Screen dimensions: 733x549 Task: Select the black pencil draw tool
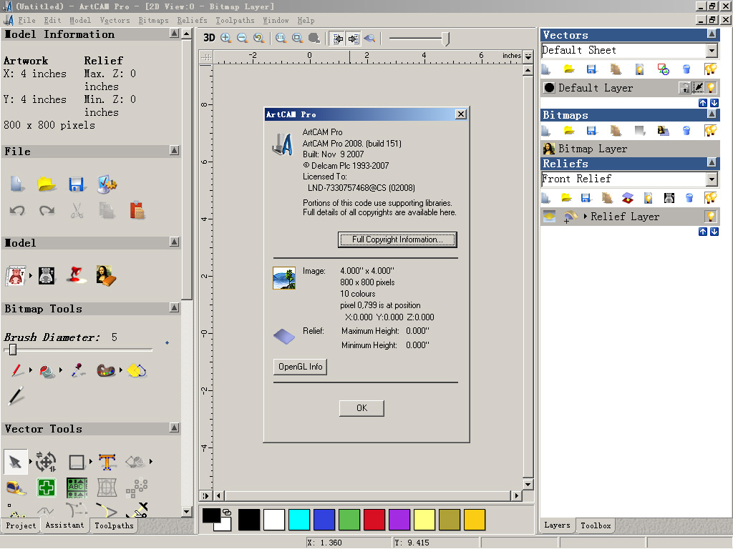[x=16, y=396]
